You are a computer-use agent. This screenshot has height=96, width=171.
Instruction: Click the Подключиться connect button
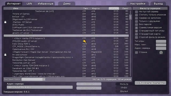pos(89,88)
